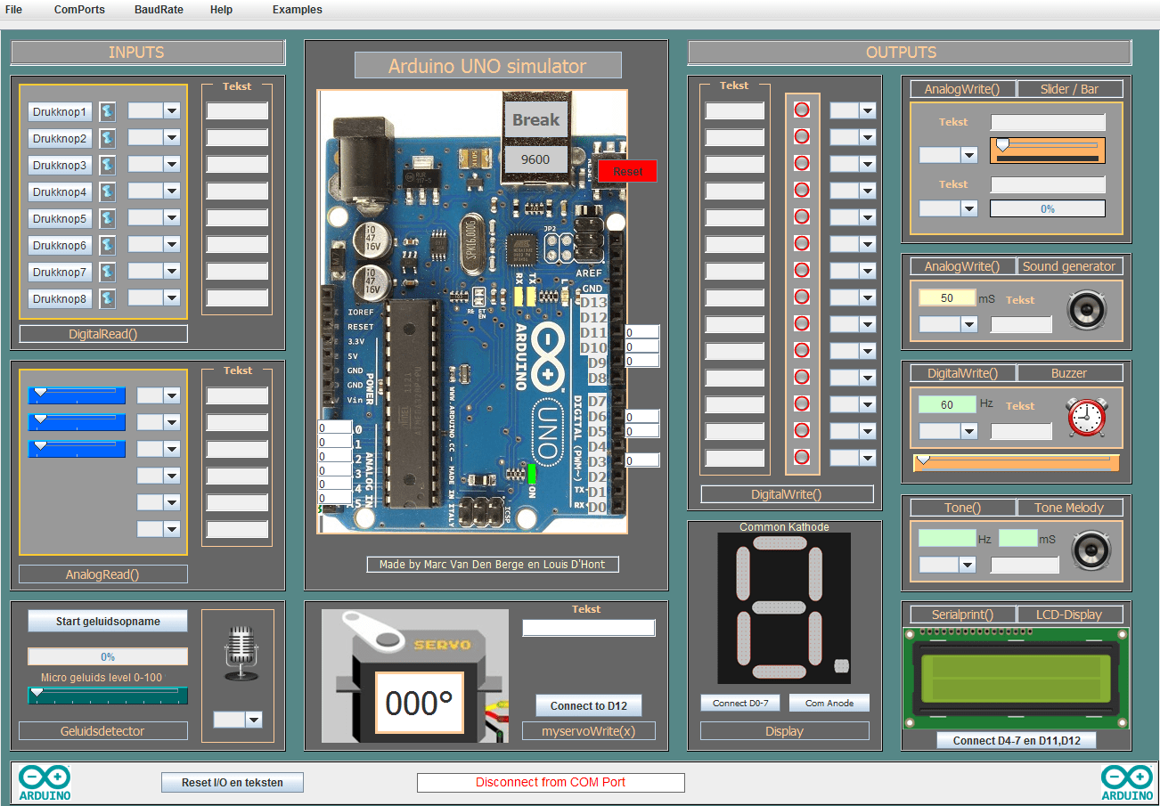This screenshot has width=1160, height=806.
Task: Click the red Reset label on the Arduino board
Action: tap(626, 171)
